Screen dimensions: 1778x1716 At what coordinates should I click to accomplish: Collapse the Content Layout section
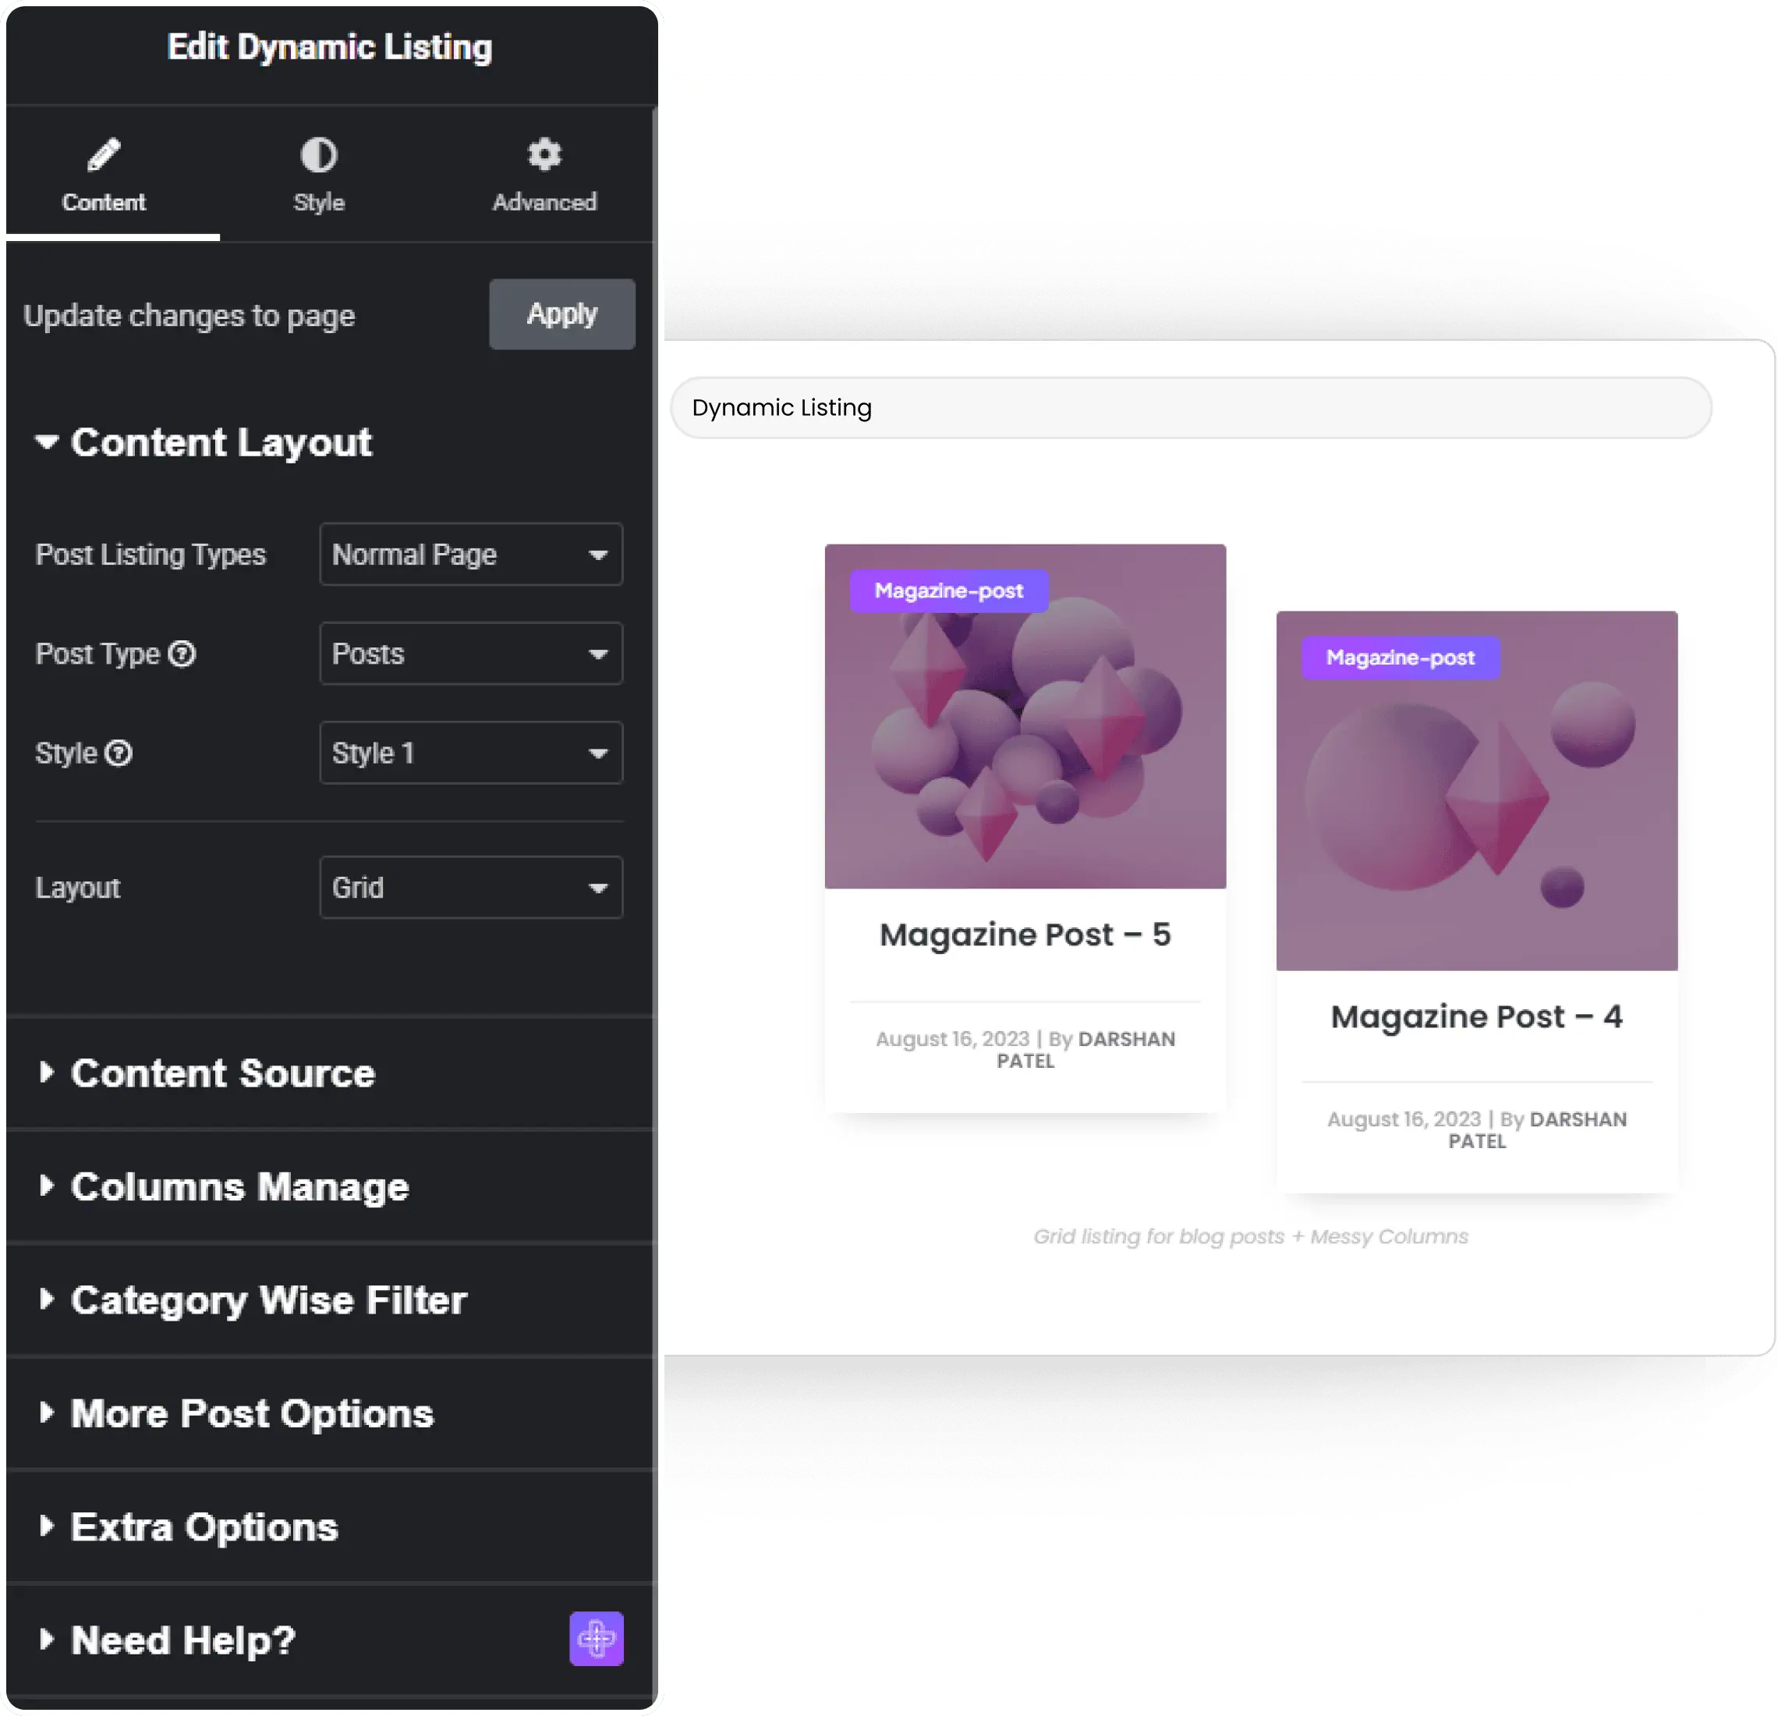221,443
